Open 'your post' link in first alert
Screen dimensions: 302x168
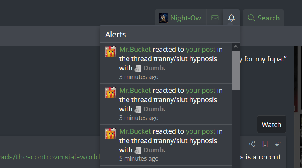click(x=200, y=50)
